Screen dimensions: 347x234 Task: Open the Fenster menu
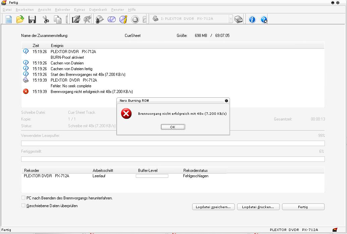(x=118, y=10)
